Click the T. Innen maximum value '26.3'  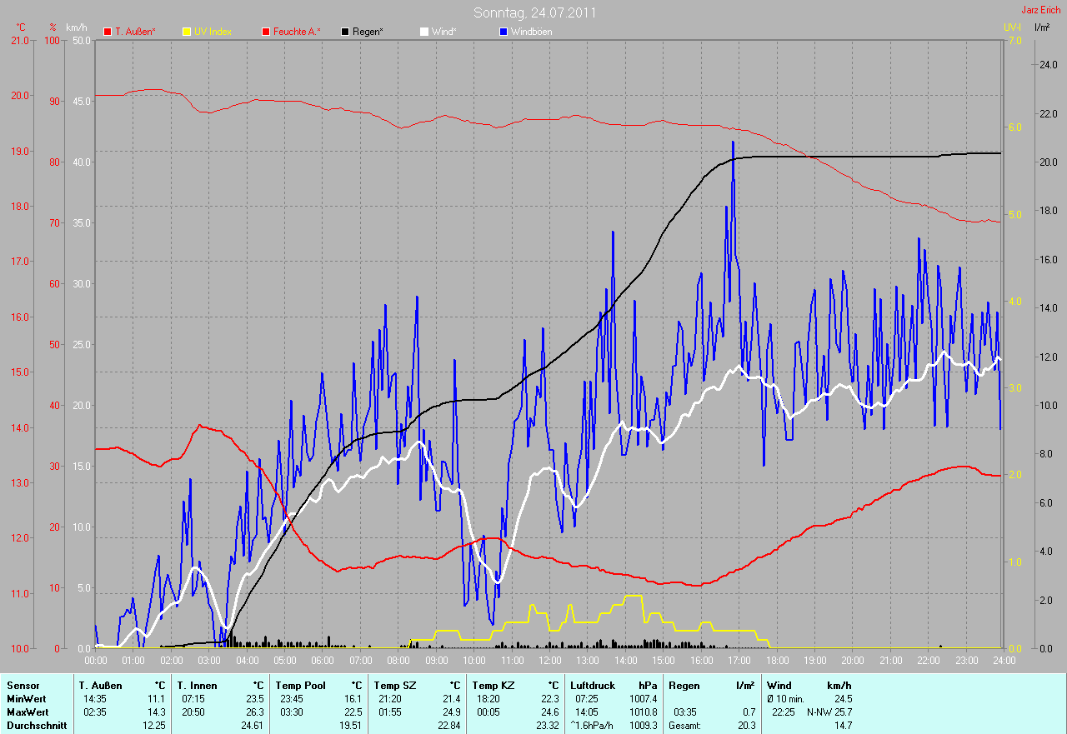pos(254,712)
